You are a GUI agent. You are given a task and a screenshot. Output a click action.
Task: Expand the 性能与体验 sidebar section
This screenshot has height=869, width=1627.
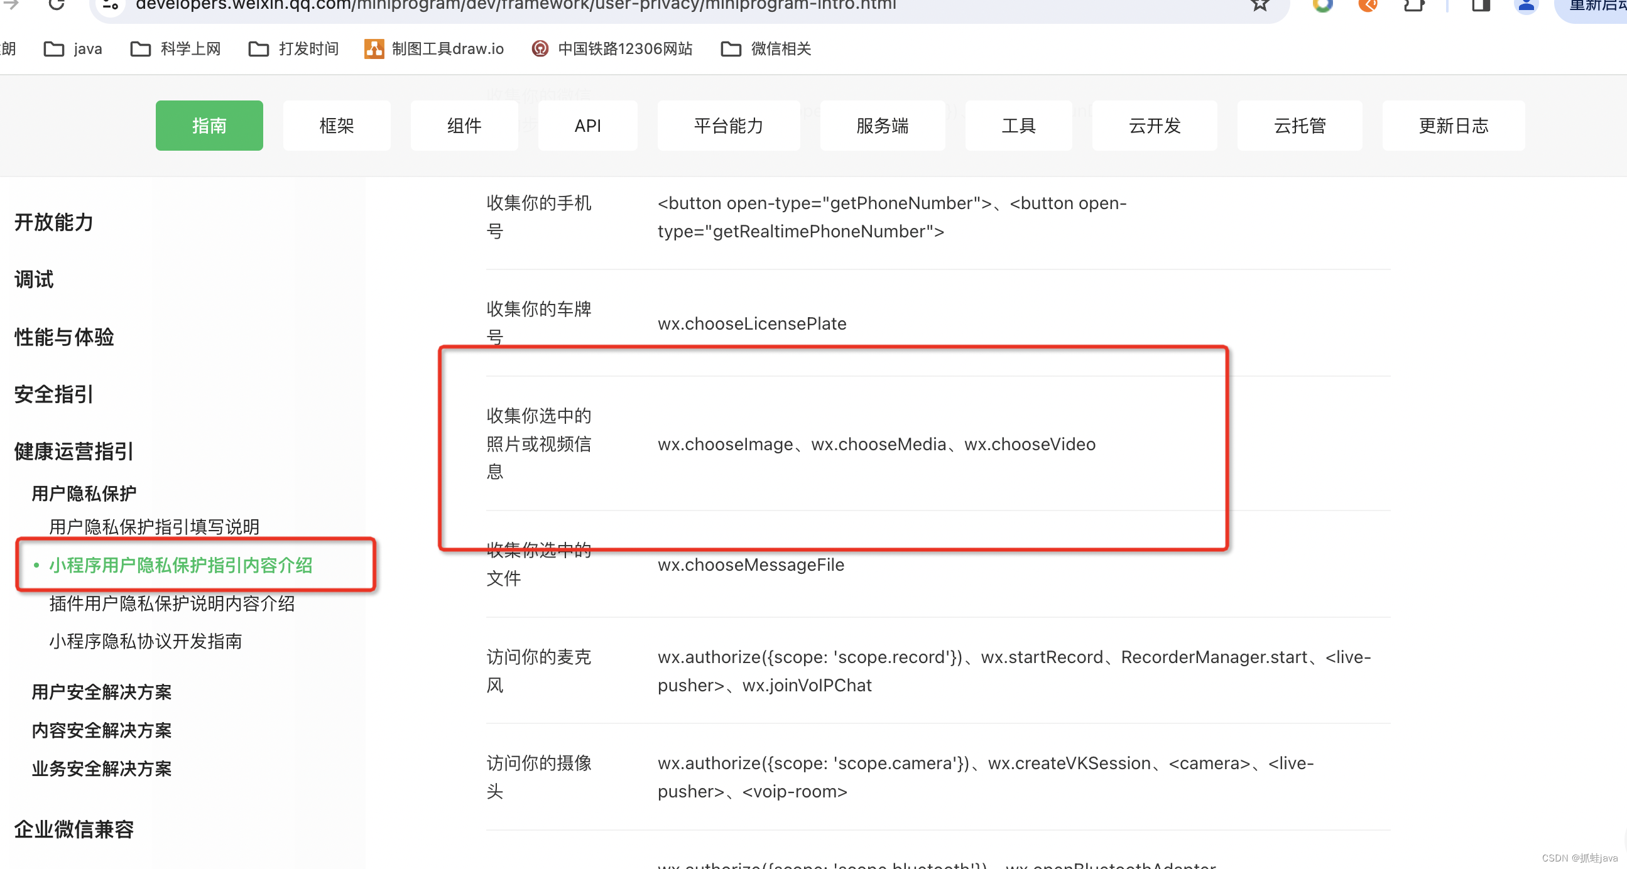point(64,337)
